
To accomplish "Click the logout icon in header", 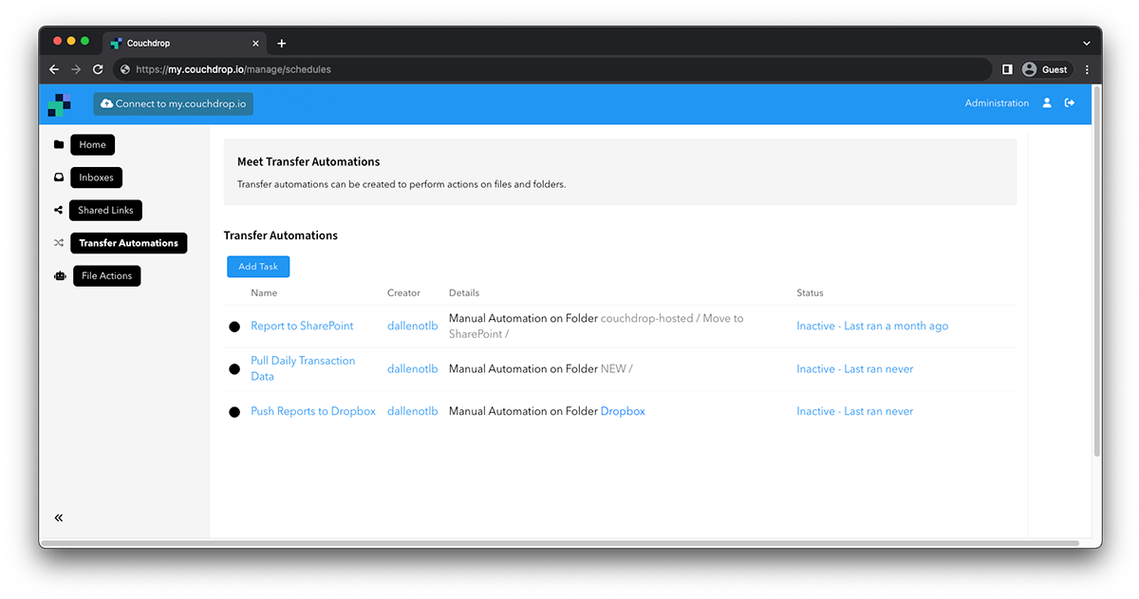I will click(1070, 103).
